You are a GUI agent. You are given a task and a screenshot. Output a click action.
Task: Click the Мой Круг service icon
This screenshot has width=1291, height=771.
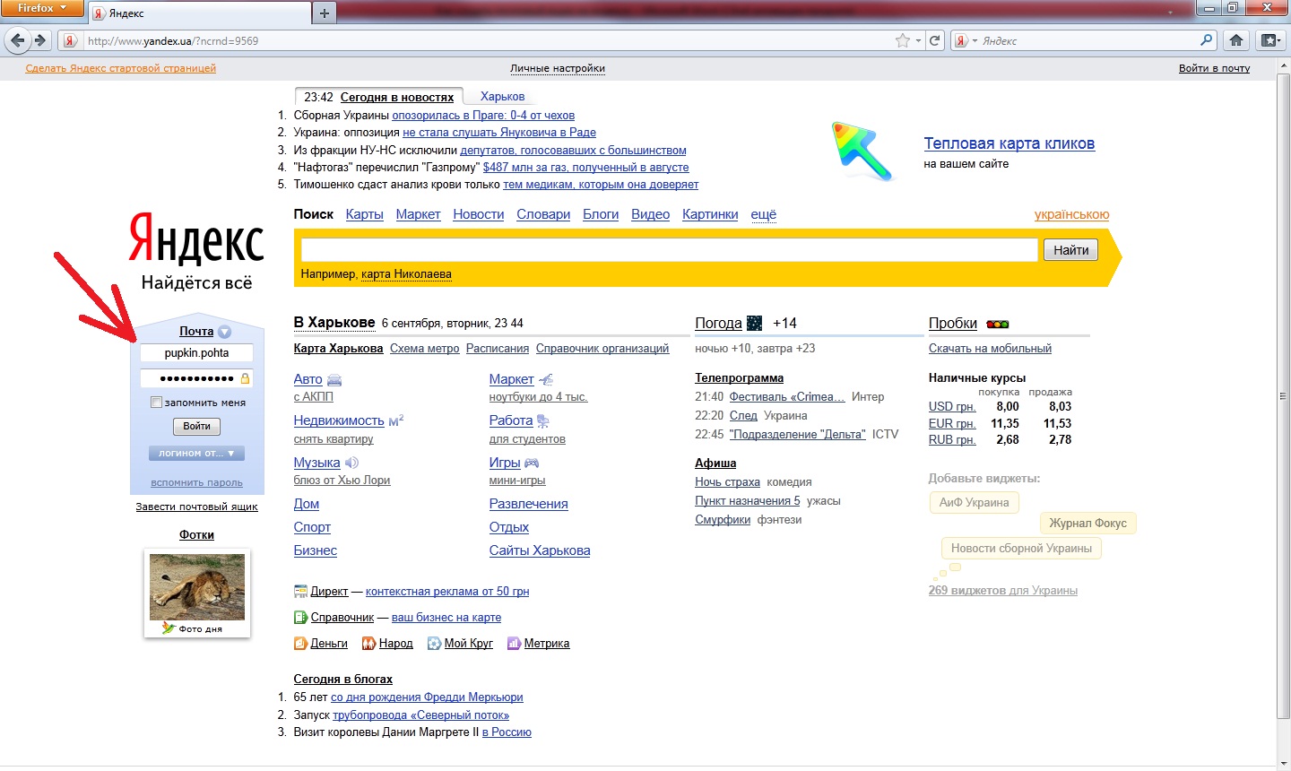click(x=434, y=643)
